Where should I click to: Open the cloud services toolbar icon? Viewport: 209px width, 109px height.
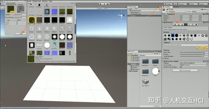175,4
